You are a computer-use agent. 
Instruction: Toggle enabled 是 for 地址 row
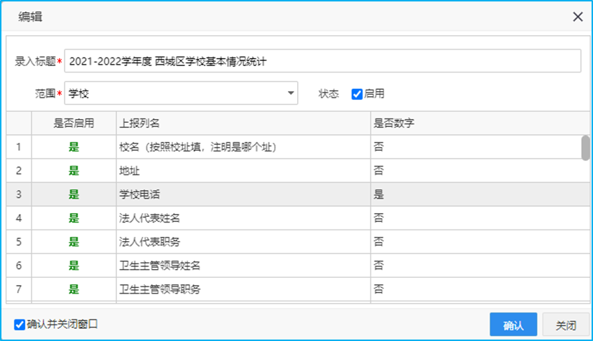74,171
